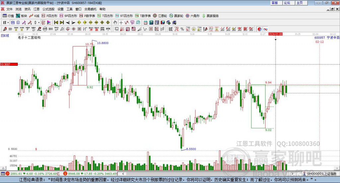340x183 pixels.
Task: Click the red 10.3687 price label
Action: tap(9, 64)
